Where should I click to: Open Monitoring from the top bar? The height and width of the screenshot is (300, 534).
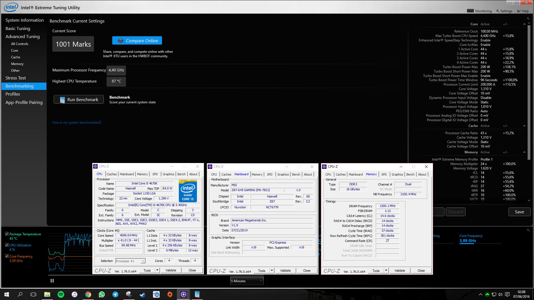pos(479,11)
